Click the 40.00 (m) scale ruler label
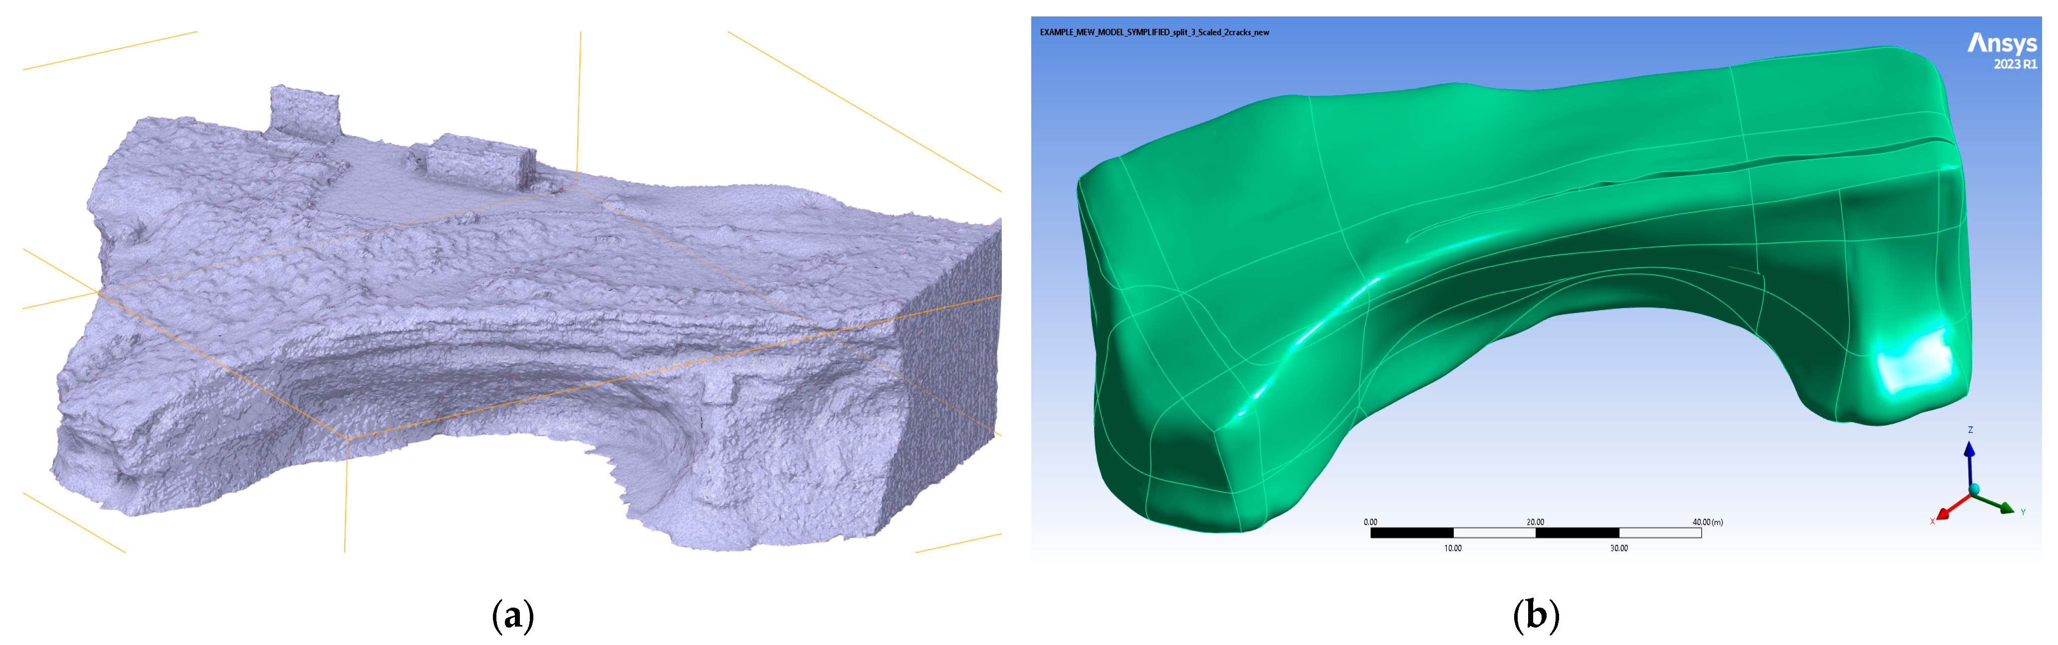Image resolution: width=2058 pixels, height=645 pixels. click(1707, 522)
